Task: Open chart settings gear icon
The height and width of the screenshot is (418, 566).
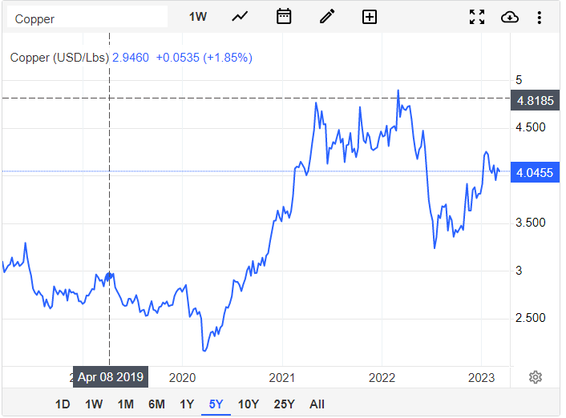Action: coord(536,377)
